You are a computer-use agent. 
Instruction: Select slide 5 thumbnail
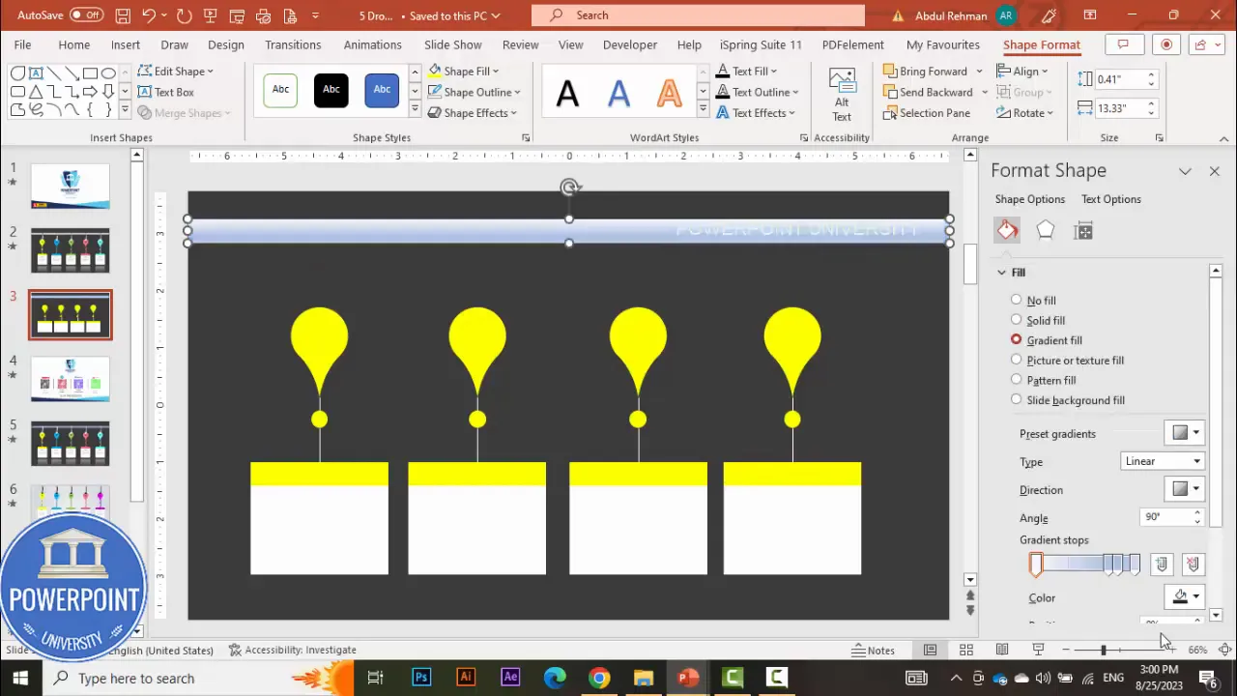coord(71,444)
